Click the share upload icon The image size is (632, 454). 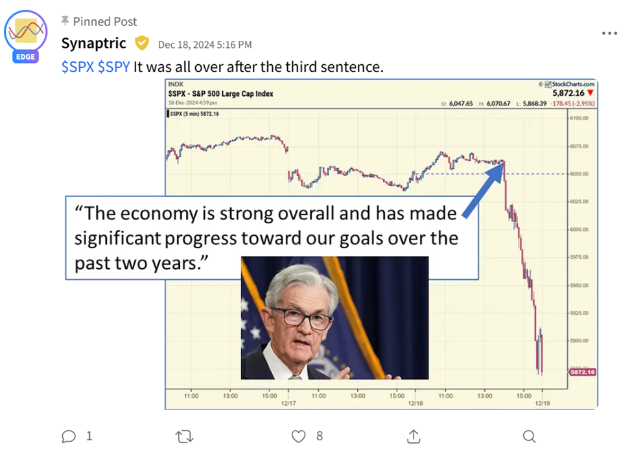(414, 437)
